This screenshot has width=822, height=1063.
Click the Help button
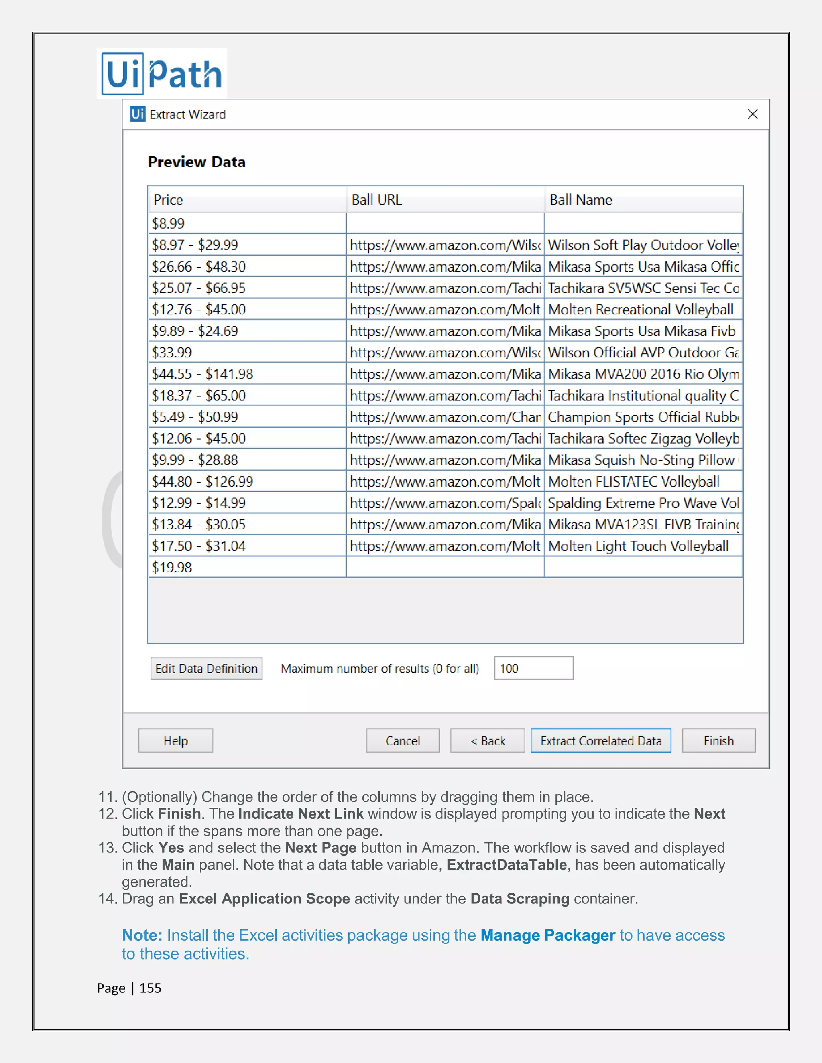[176, 740]
